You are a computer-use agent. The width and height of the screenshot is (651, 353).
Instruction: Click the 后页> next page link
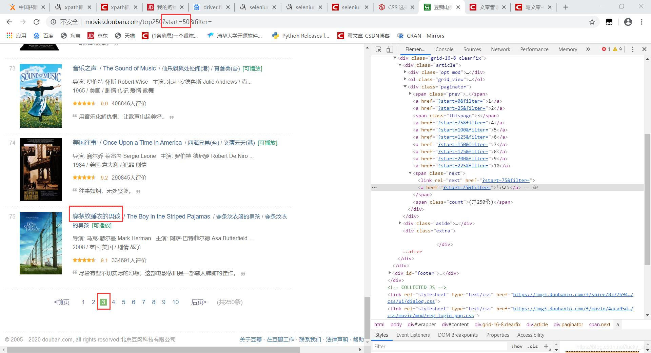click(x=199, y=302)
